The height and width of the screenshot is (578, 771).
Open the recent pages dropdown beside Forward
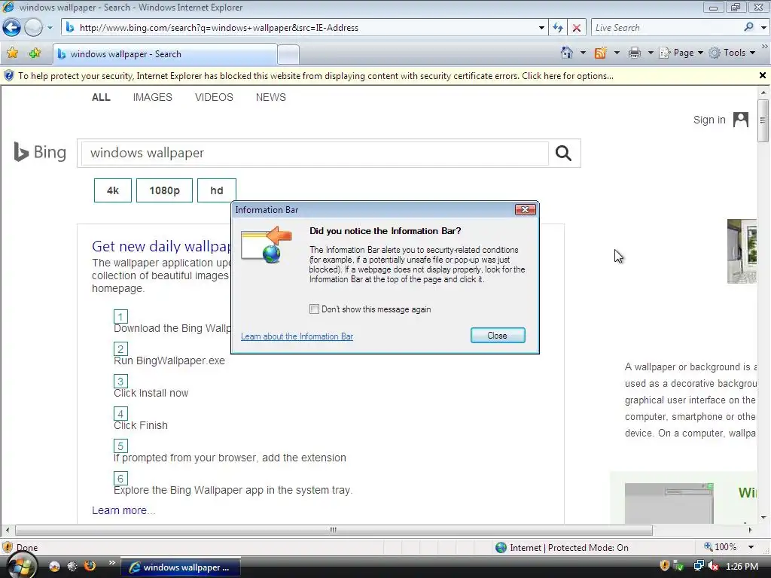click(x=50, y=28)
